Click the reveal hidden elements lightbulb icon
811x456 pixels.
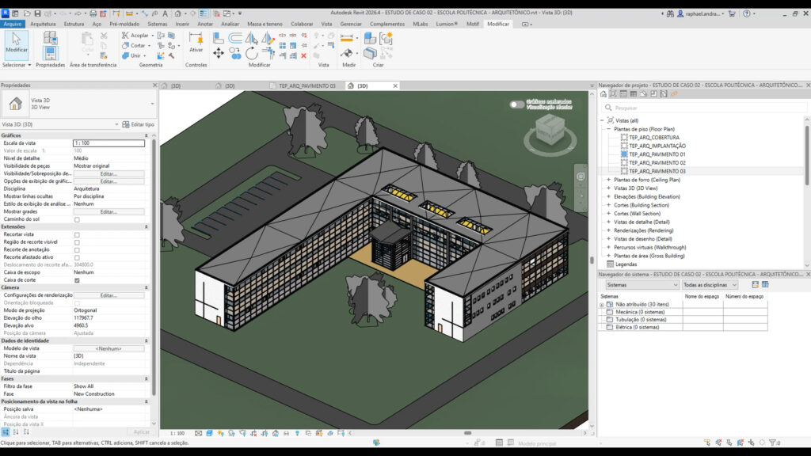tap(297, 433)
